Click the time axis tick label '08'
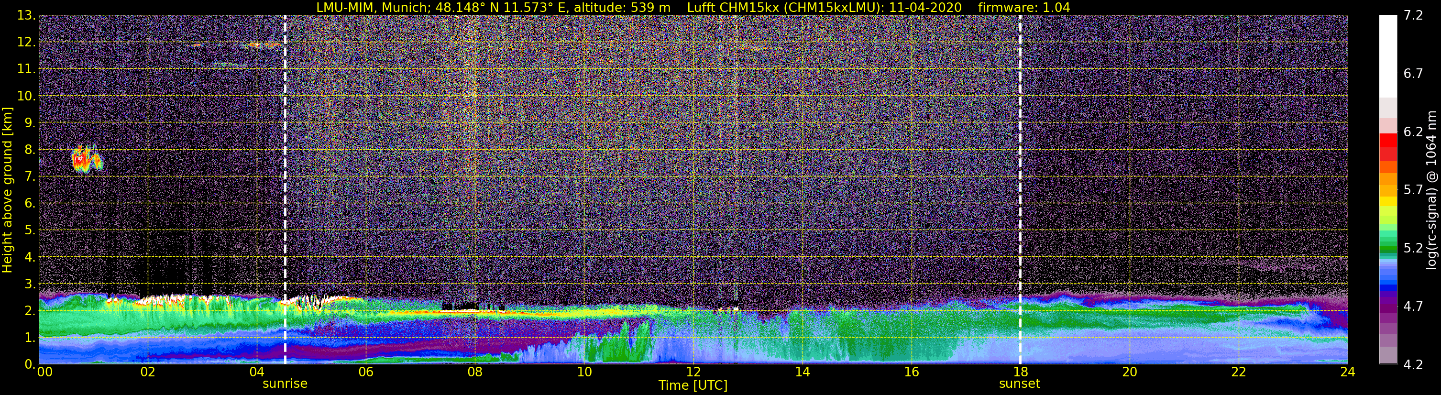Image resolution: width=1441 pixels, height=395 pixels. 474,372
